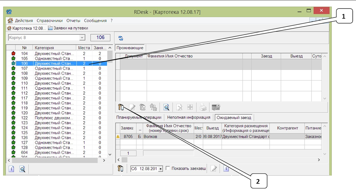Enable the 'Показать заехавш' checkbox
Viewport: 356px width, 192px height.
pos(168,168)
